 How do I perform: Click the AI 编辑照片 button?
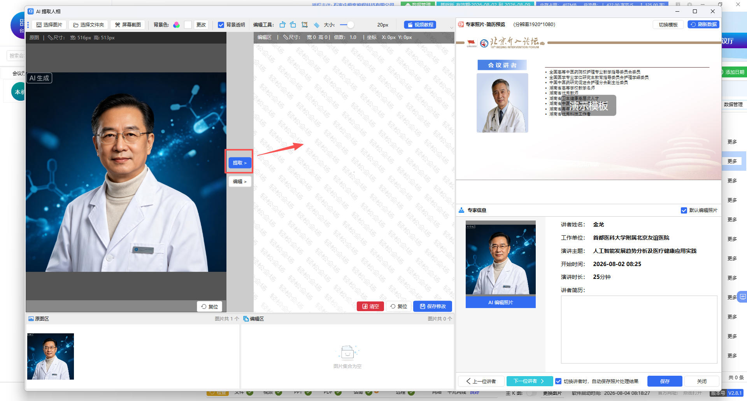click(x=501, y=302)
